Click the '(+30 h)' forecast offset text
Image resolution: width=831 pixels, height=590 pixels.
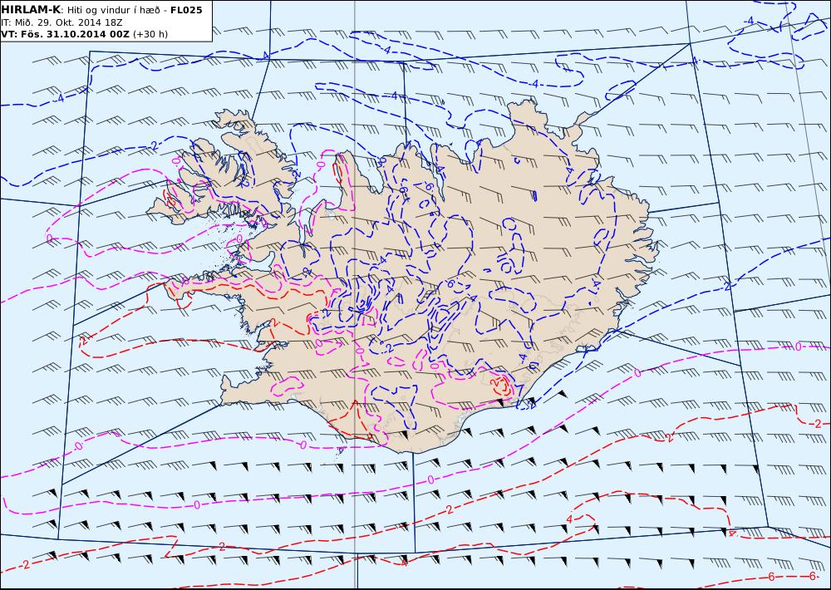click(150, 34)
